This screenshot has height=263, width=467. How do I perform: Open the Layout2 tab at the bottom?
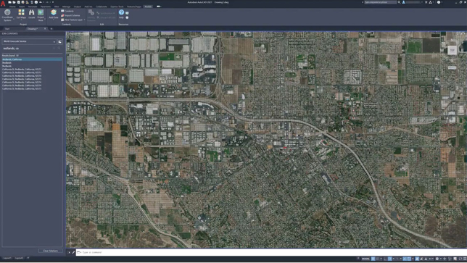19,258
